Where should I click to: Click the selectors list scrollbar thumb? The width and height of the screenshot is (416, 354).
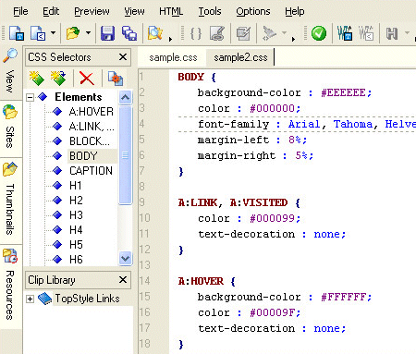click(x=125, y=154)
